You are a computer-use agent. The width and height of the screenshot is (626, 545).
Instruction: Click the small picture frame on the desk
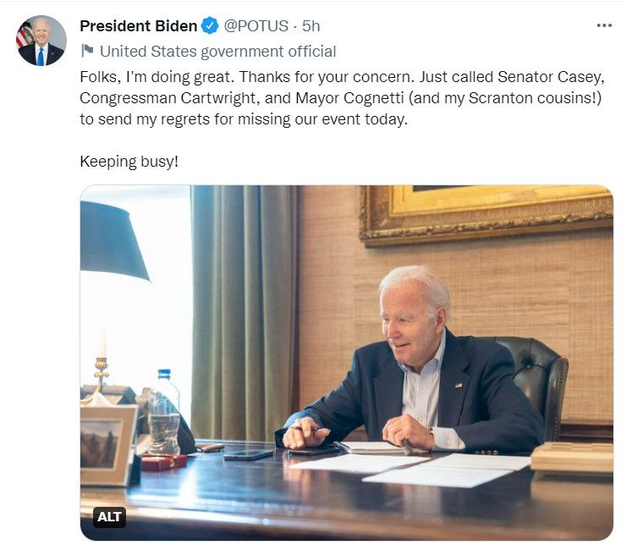pos(107,444)
